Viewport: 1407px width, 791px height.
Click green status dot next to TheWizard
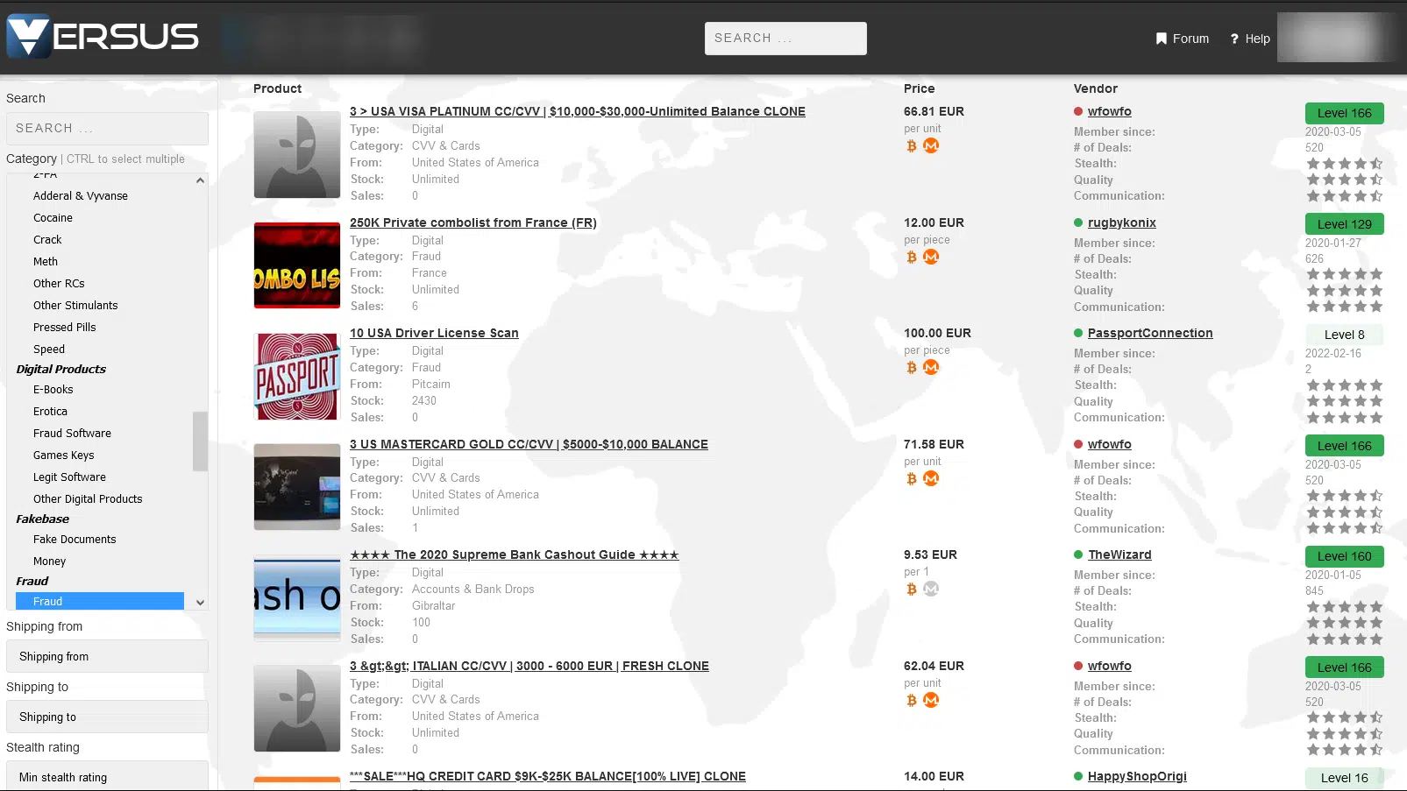pyautogui.click(x=1078, y=554)
